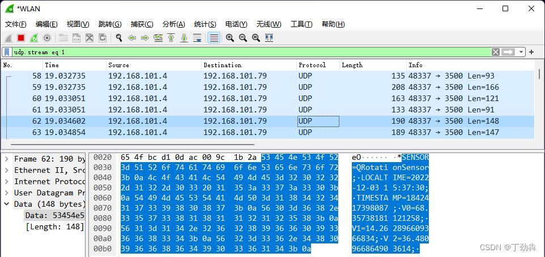Image resolution: width=545 pixels, height=257 pixels.
Task: Select packet 60 with Len=121
Action: (x=267, y=98)
